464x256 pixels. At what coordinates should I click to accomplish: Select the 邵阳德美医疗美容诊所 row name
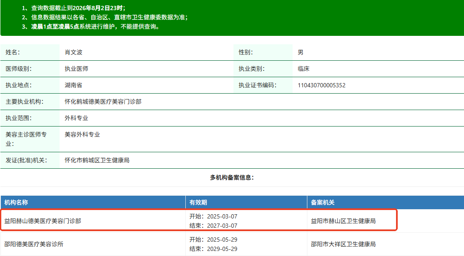coord(34,244)
